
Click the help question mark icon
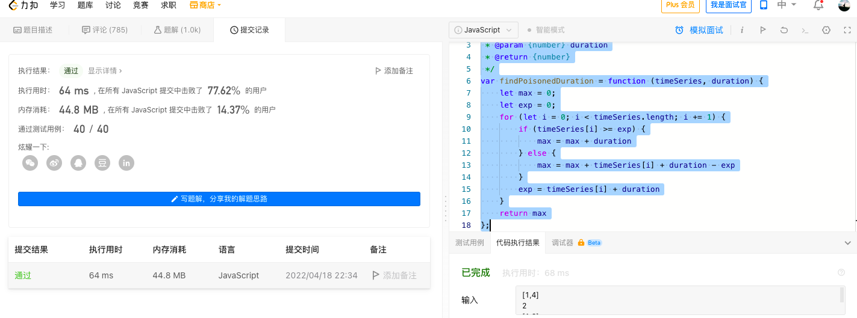pos(841,272)
